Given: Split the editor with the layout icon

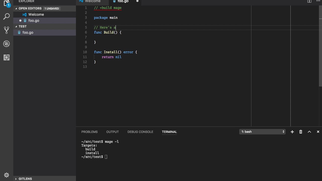Looking at the screenshot, I should (x=309, y=1).
